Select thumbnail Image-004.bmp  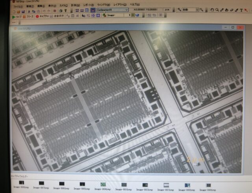coord(103,186)
